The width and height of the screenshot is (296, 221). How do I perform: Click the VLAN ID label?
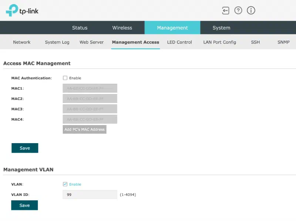coord(20,195)
